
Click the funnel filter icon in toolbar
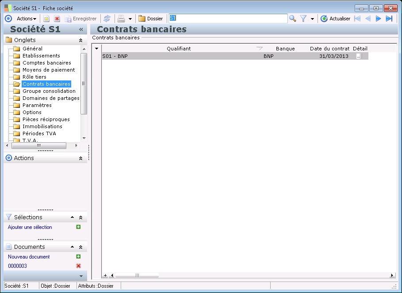tap(303, 19)
